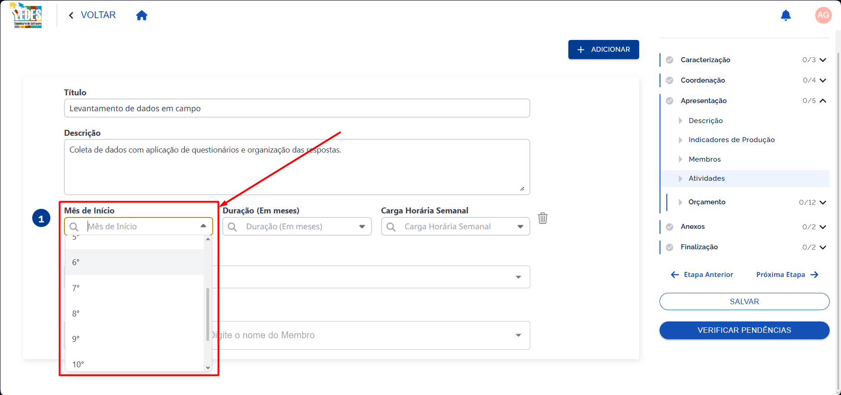Go to home via house icon
The image size is (841, 395).
coord(142,15)
